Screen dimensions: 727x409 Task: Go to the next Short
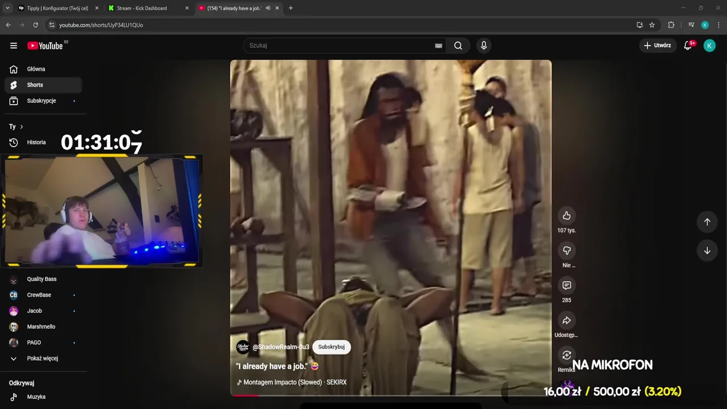click(707, 251)
